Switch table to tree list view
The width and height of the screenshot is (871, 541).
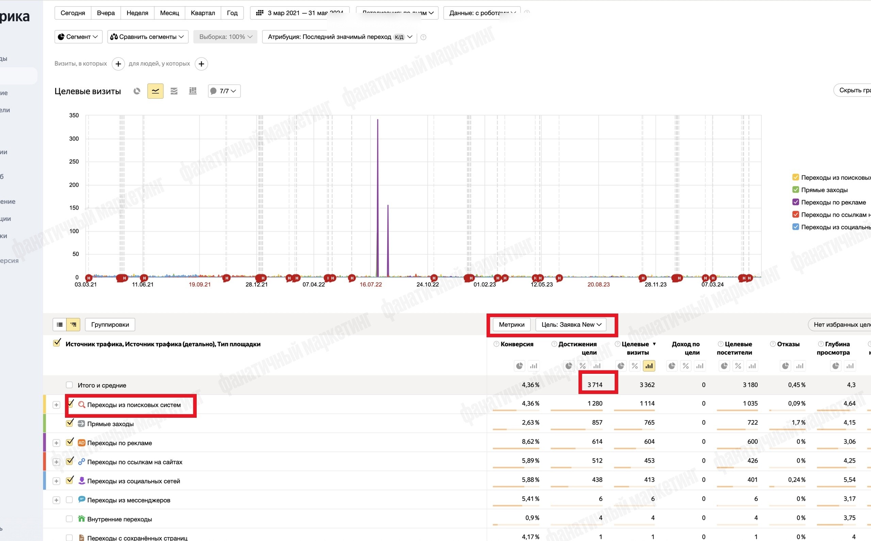click(x=73, y=324)
